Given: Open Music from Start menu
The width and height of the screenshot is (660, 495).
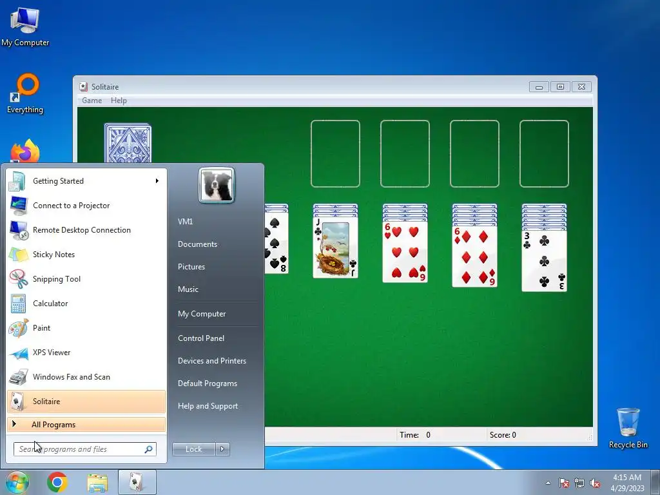Looking at the screenshot, I should click(x=188, y=289).
